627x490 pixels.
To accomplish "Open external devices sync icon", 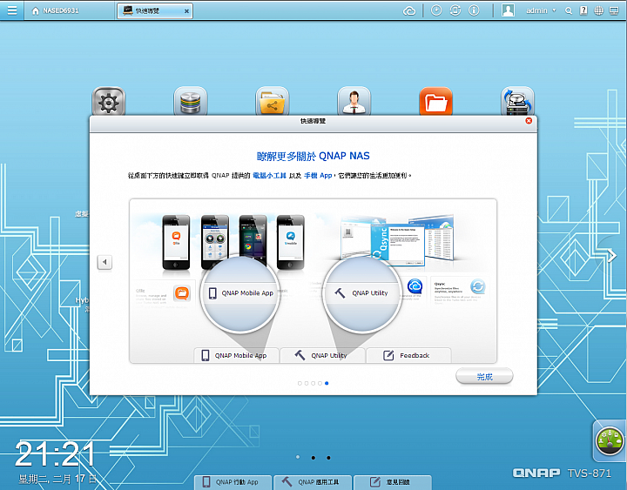I will [455, 10].
